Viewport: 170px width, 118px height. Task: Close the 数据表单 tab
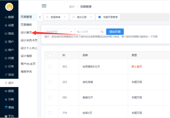click(x=65, y=17)
